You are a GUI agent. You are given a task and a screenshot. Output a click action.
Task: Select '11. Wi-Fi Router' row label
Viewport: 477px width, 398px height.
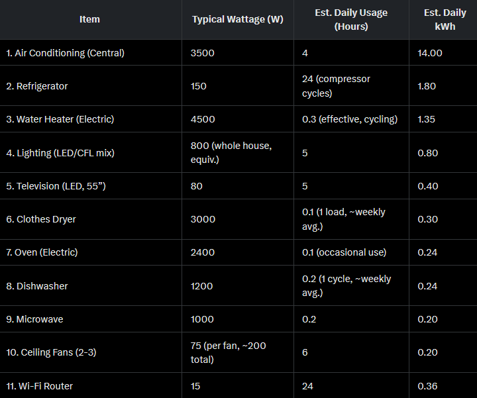point(40,386)
